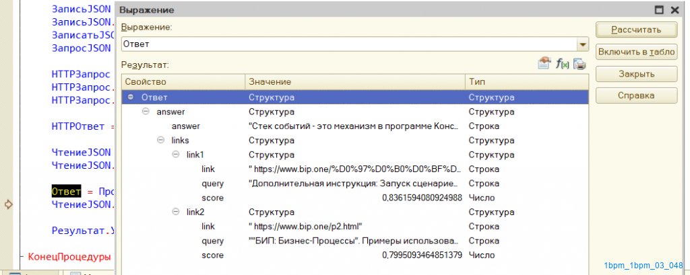690x275 pixels.
Task: Click the breakpoint arrow marker in editor gutter
Action: [x=9, y=204]
